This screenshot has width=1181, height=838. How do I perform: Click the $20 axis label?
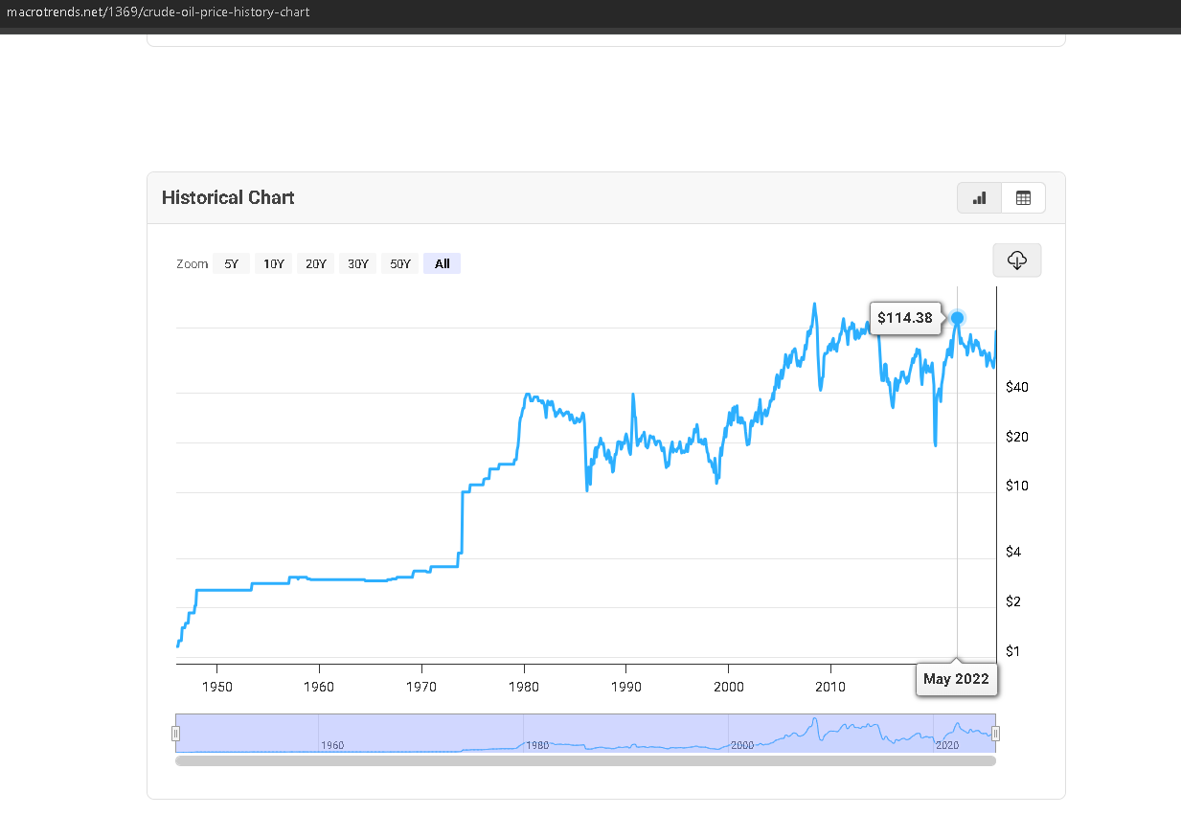1017,437
